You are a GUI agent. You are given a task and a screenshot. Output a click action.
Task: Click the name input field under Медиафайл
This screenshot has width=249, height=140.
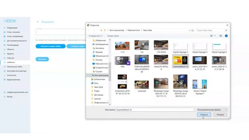click(61, 32)
